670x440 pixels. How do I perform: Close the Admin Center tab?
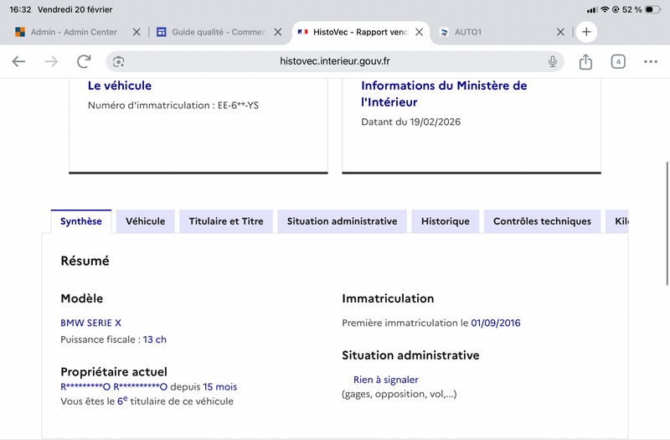[137, 32]
